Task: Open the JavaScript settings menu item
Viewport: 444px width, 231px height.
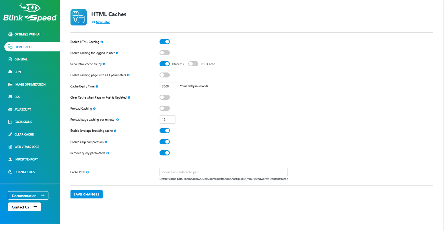Action: [22, 109]
